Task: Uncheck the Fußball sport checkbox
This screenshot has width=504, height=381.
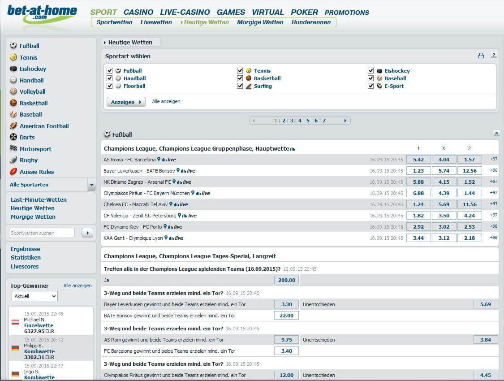Action: pos(110,70)
